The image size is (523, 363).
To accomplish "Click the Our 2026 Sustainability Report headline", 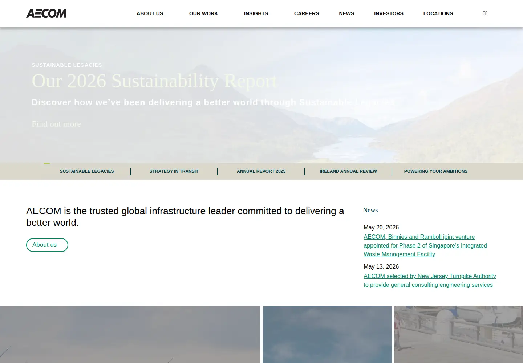I will (154, 81).
